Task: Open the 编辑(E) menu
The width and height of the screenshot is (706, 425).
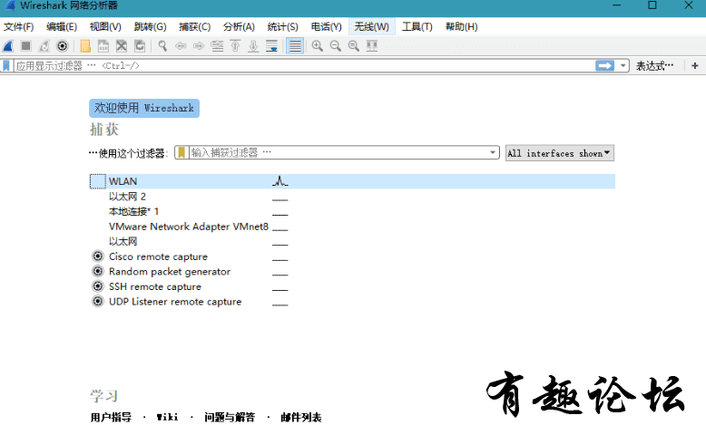Action: [61, 26]
